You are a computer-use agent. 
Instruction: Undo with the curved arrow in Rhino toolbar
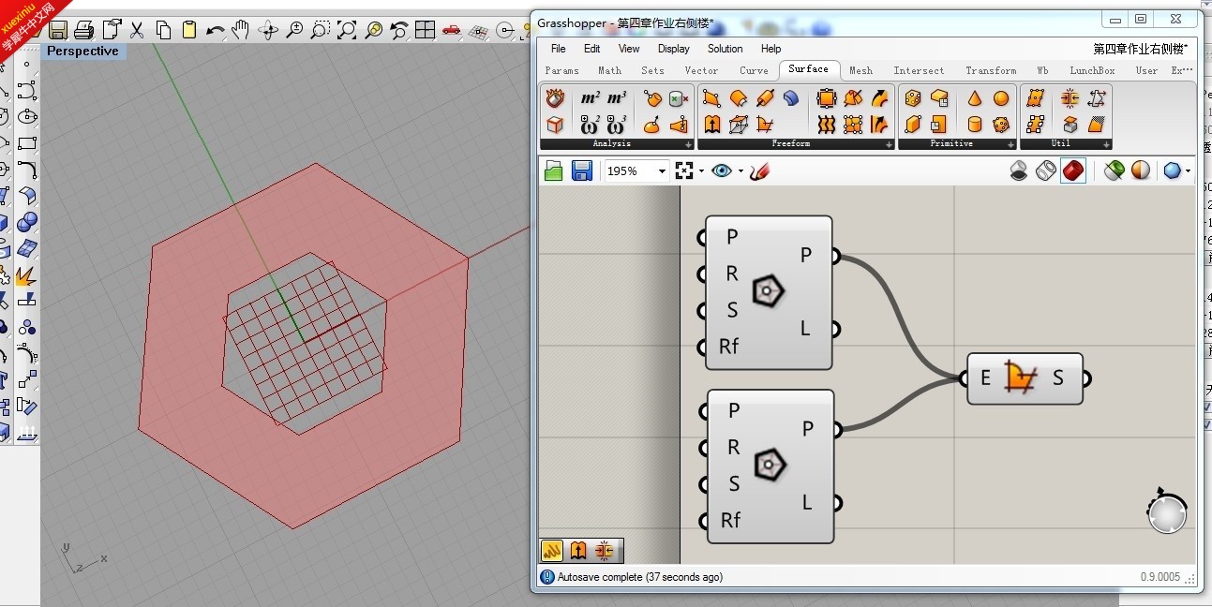pos(216,30)
